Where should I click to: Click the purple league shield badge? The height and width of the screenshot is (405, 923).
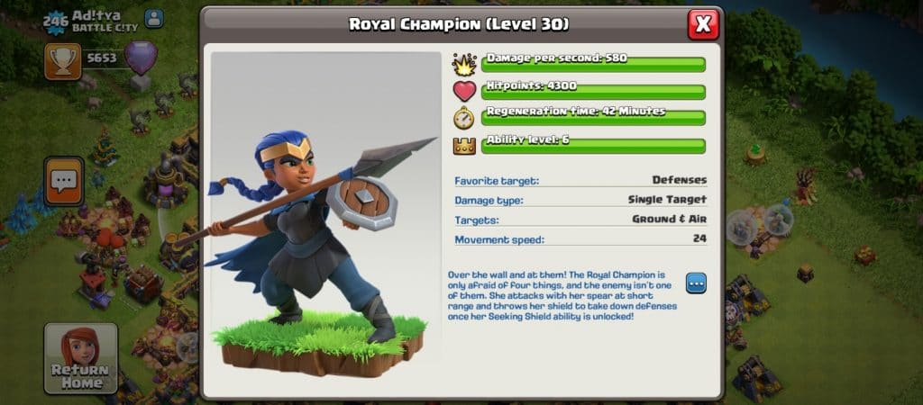point(142,58)
